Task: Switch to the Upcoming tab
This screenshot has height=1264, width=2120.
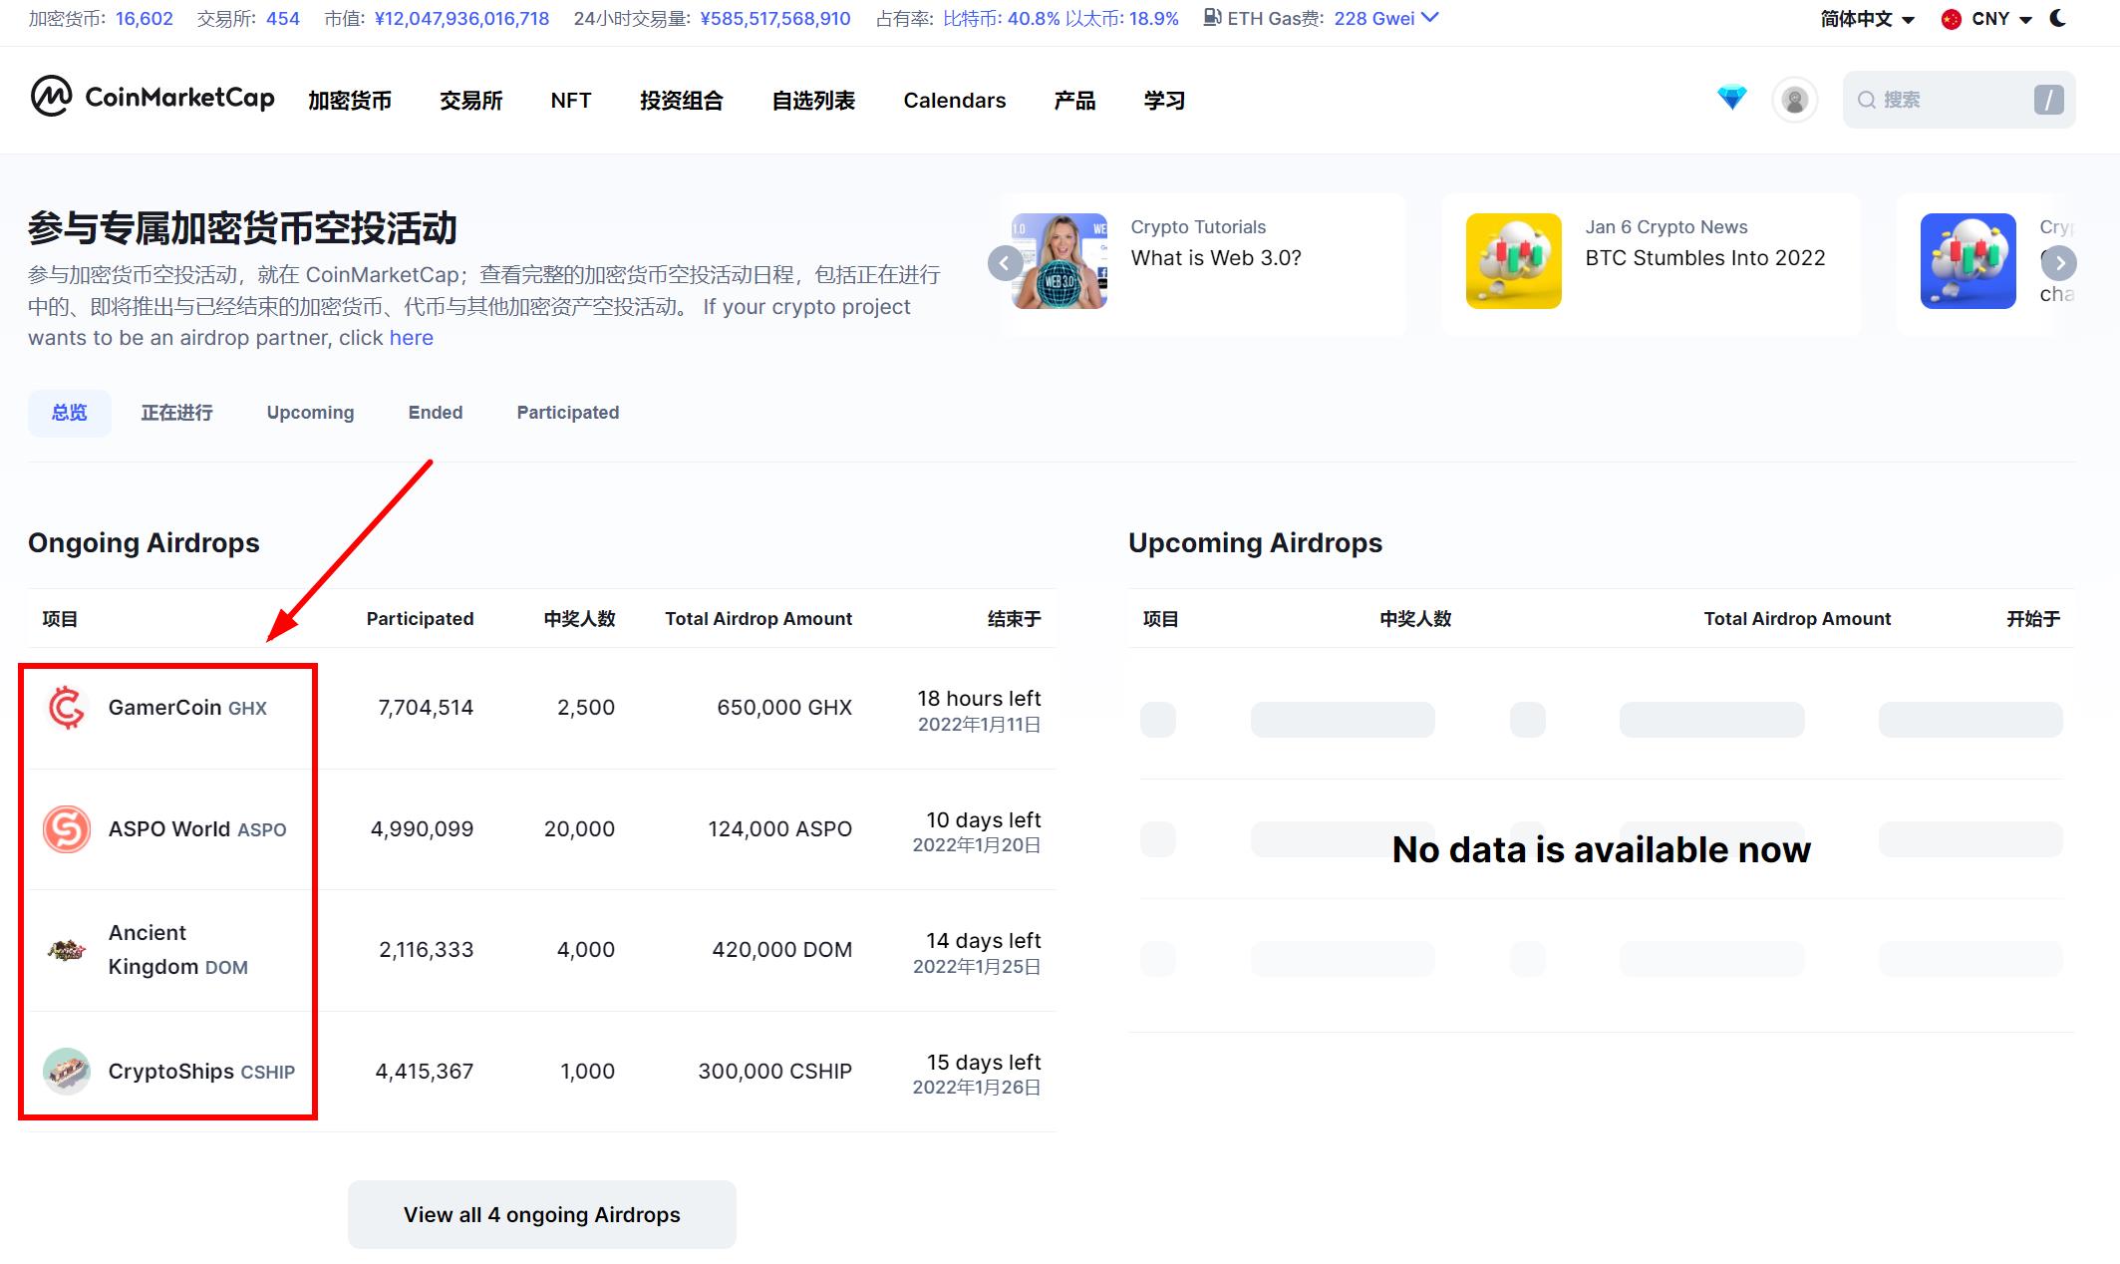Action: [310, 413]
